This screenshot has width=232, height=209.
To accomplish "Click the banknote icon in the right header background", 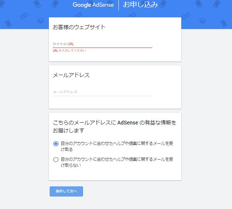I will [x=186, y=16].
